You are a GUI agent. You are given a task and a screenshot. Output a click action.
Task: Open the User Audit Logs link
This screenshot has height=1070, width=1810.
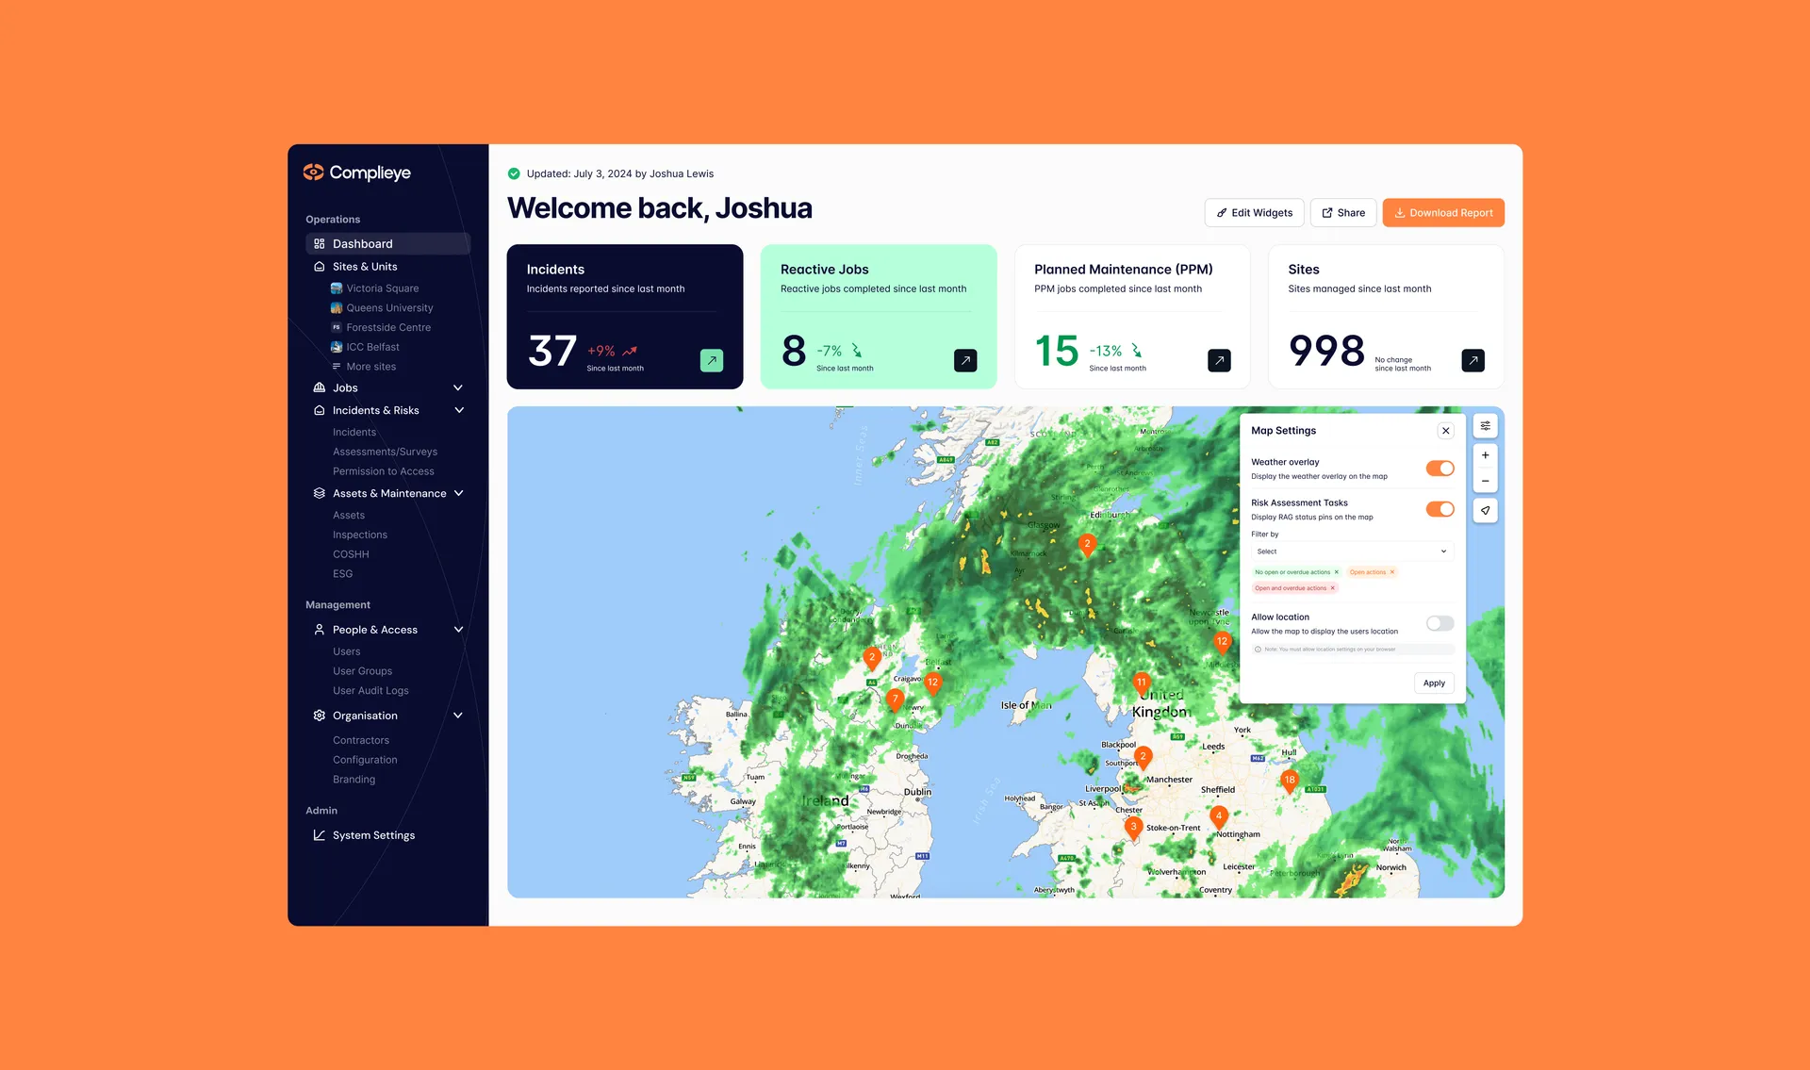[370, 691]
